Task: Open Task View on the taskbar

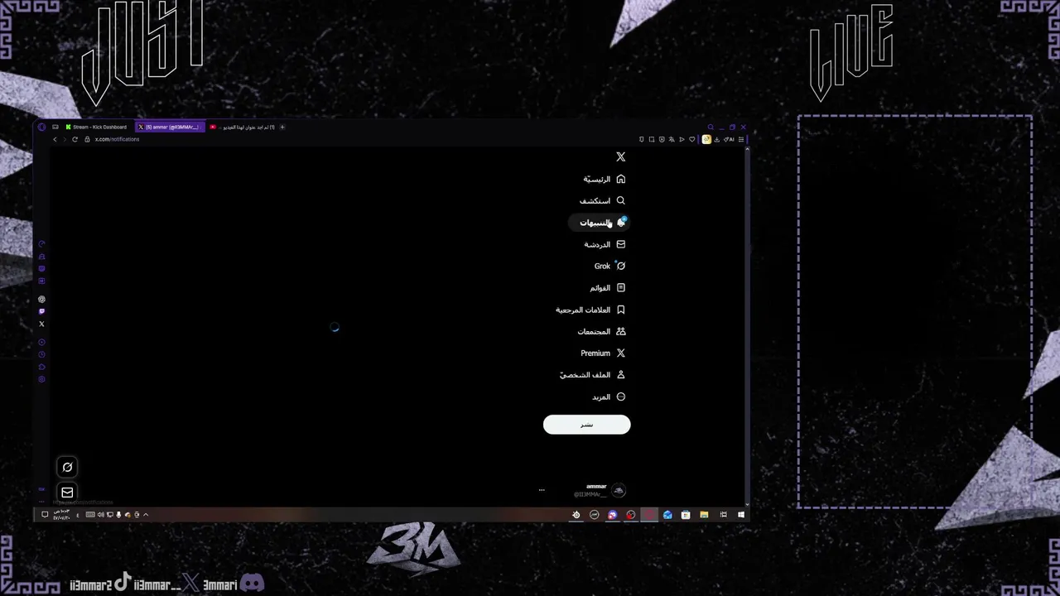Action: point(724,515)
